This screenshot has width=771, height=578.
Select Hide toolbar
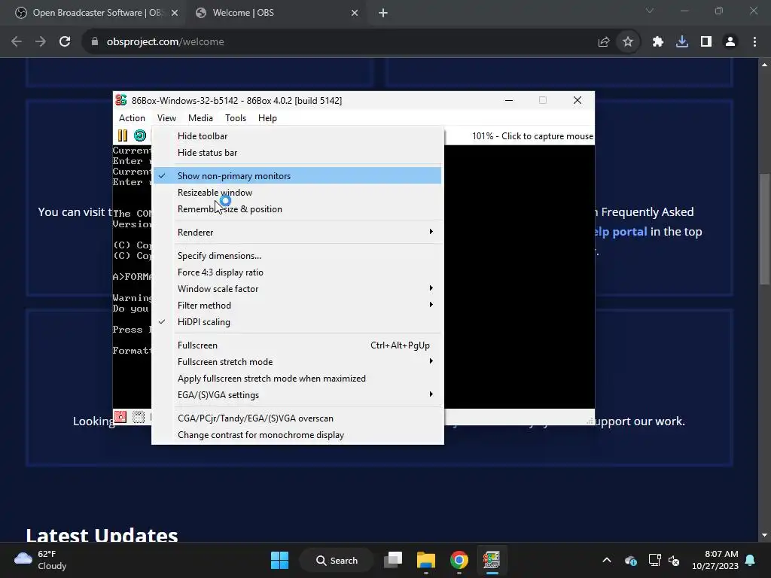click(x=297, y=135)
